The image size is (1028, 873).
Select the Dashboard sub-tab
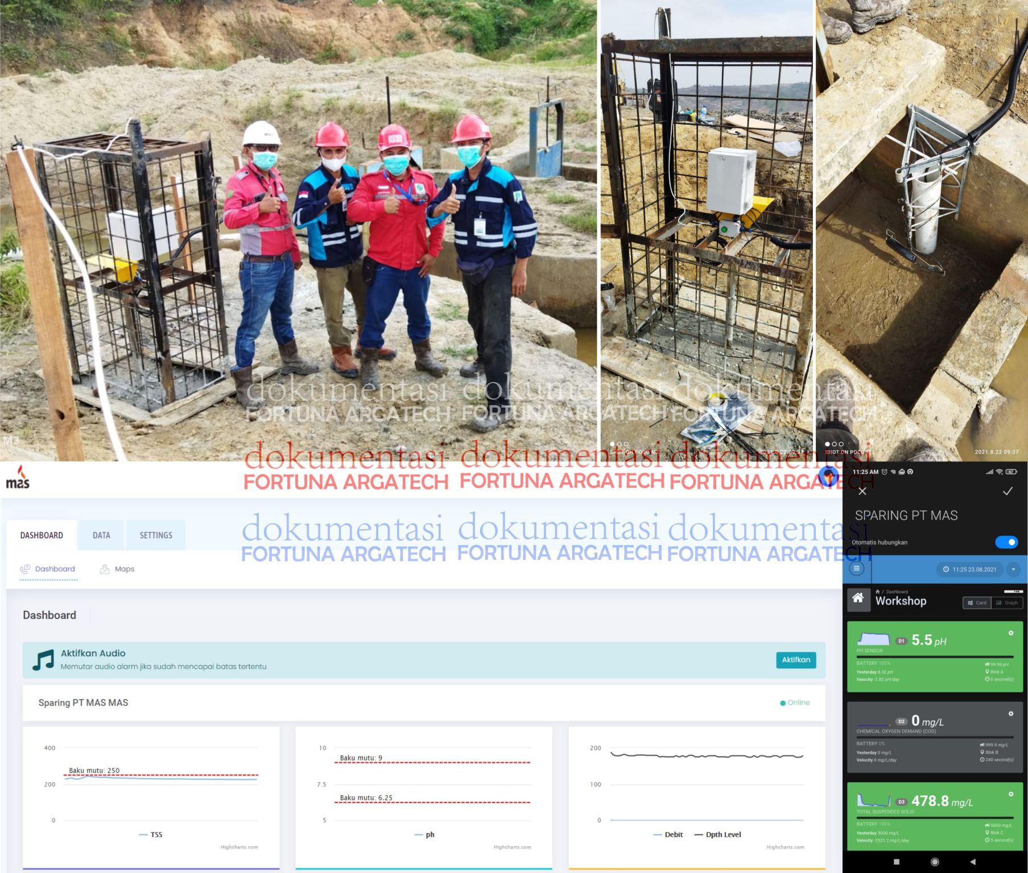coord(48,569)
